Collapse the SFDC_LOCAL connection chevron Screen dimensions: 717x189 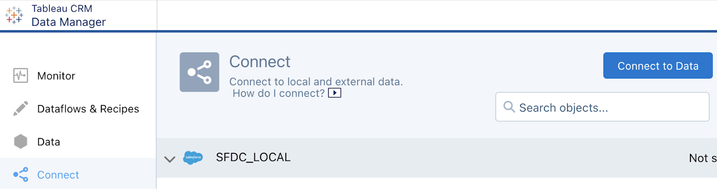[x=170, y=159]
